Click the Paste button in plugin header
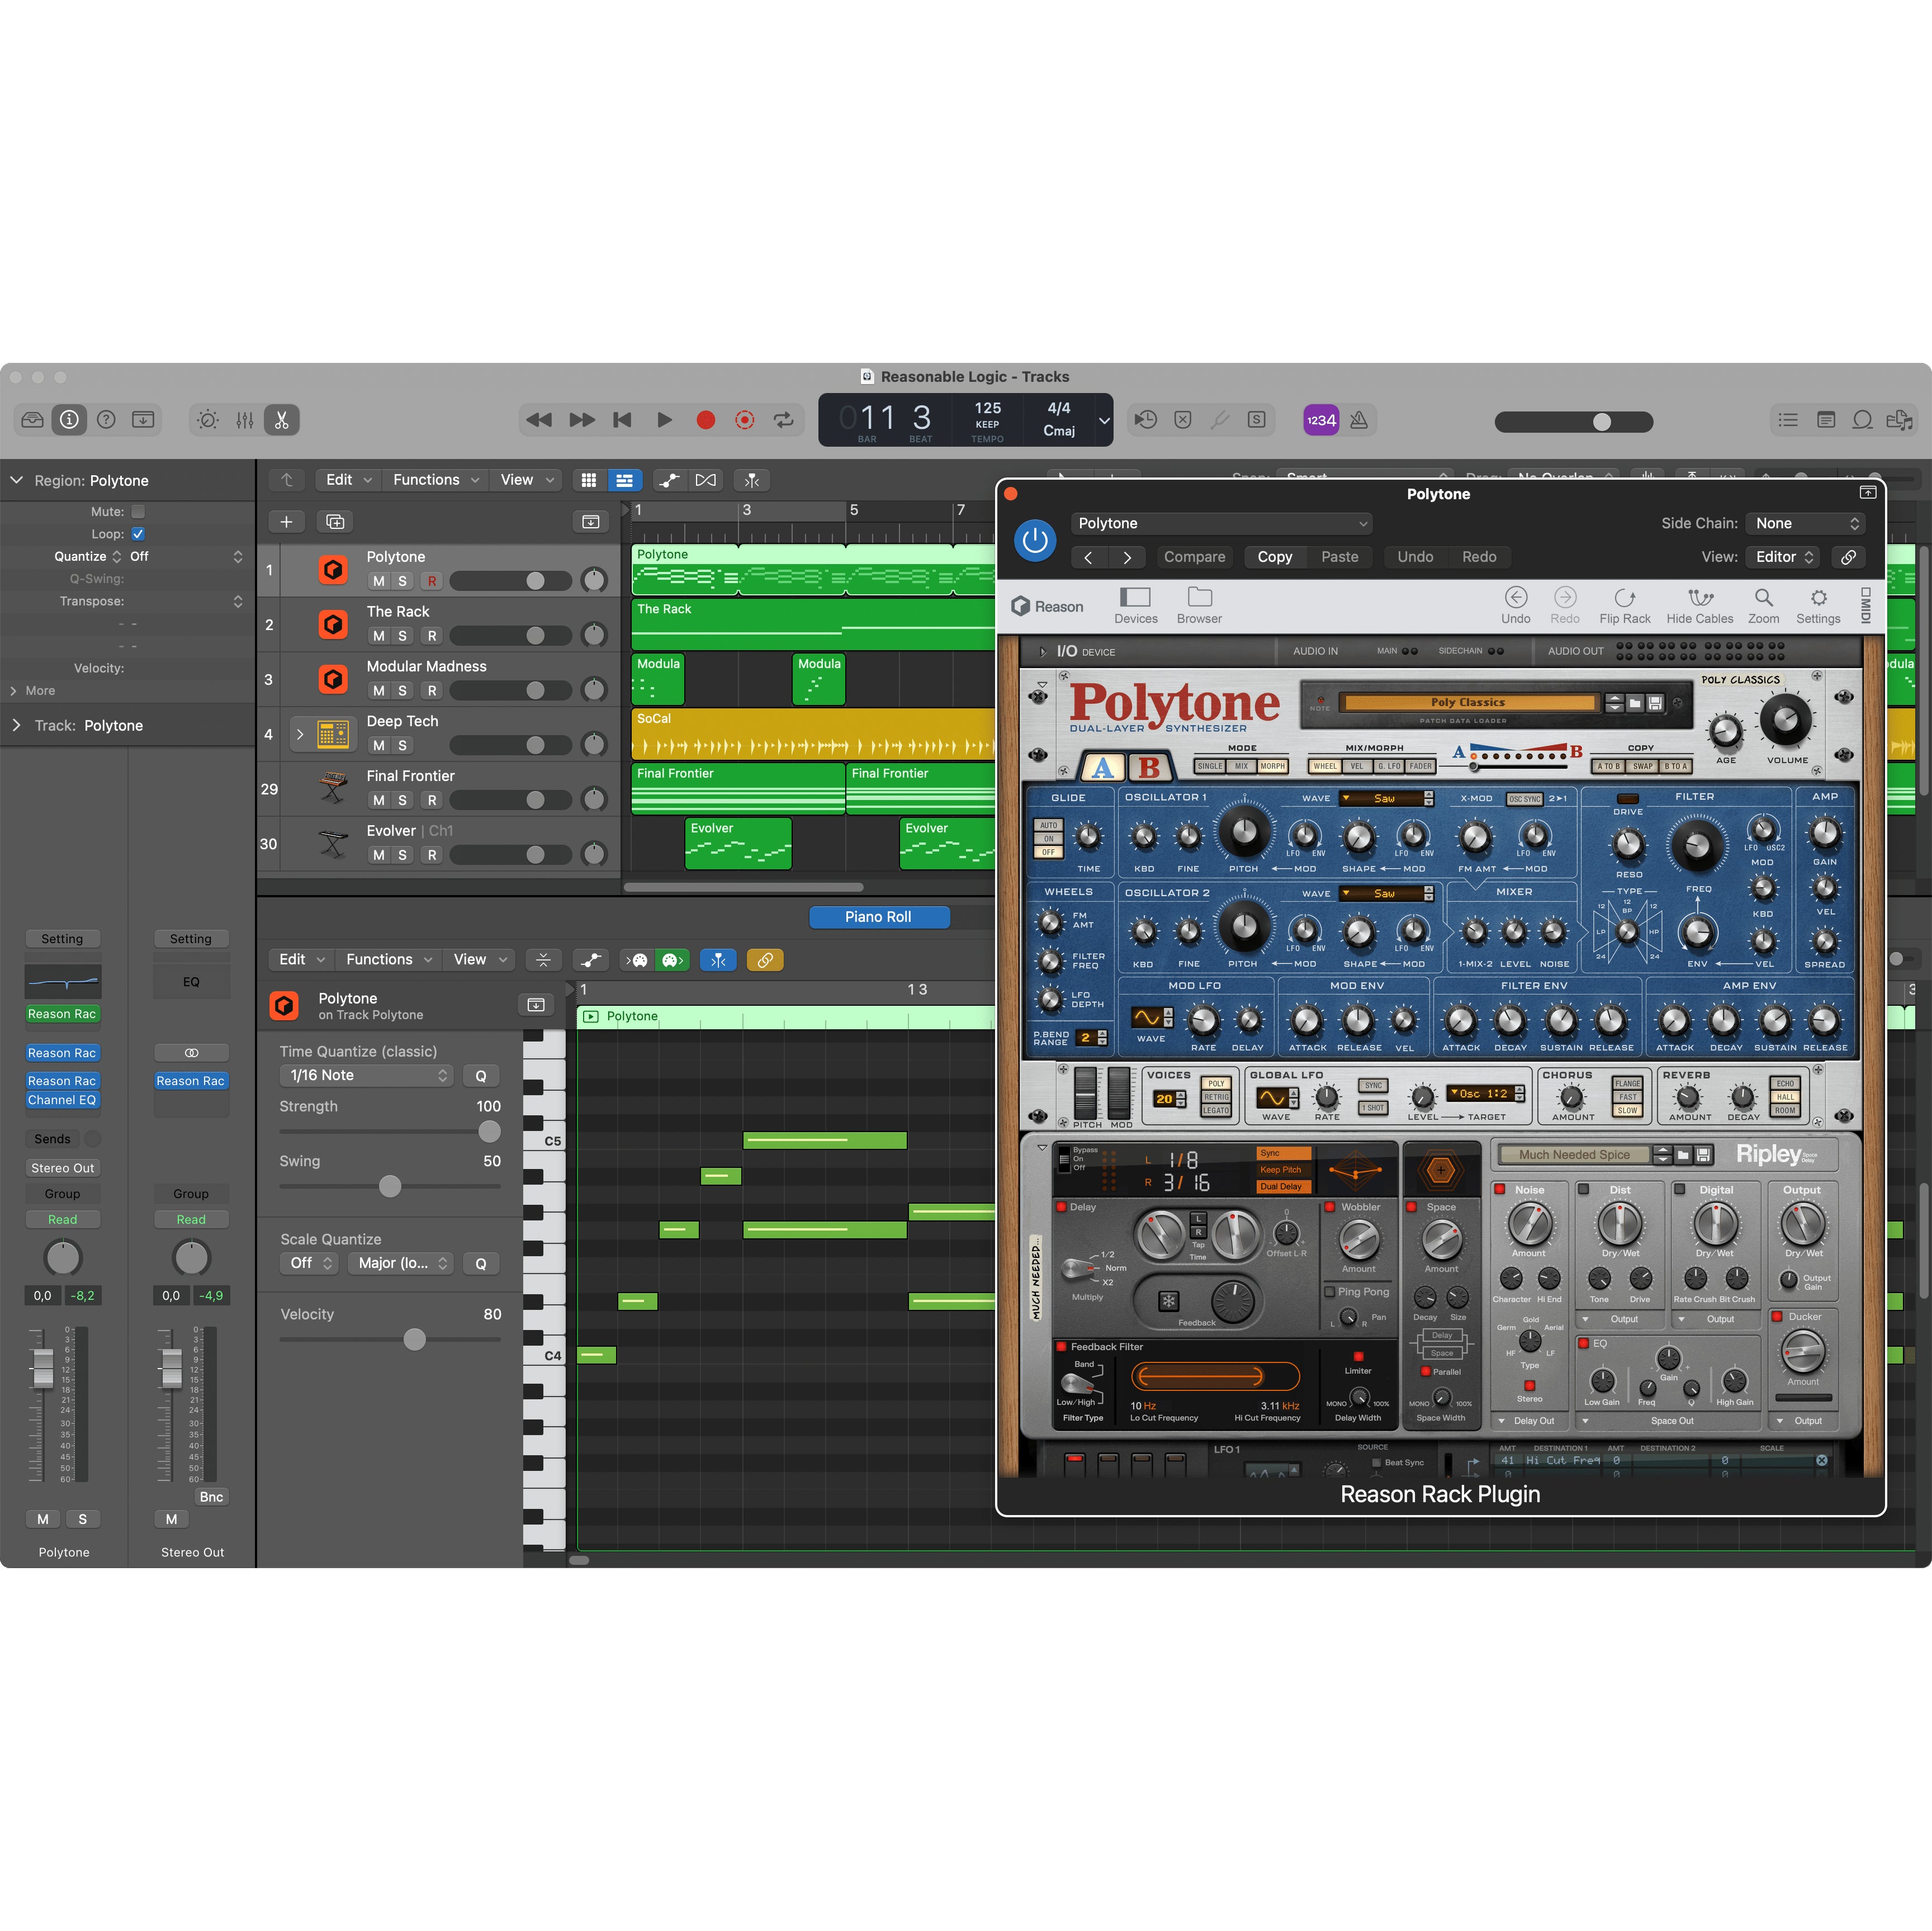 tap(1340, 557)
